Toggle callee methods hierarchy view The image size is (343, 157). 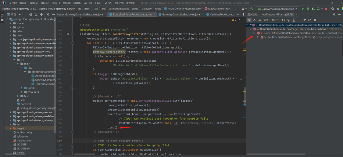254,20
